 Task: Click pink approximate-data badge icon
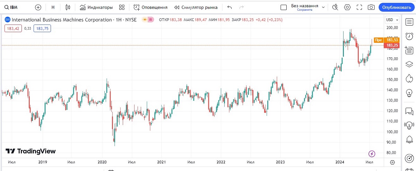coord(151,20)
